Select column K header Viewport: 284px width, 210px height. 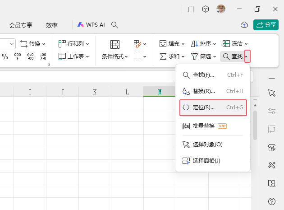tap(95, 92)
